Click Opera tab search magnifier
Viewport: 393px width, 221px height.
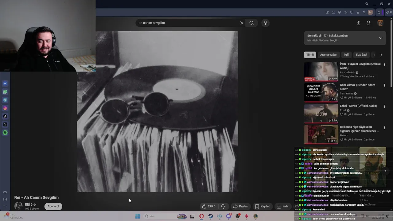367,4
